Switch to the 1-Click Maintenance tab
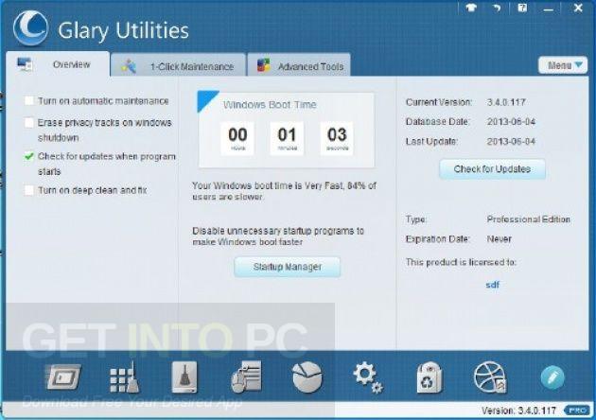This screenshot has width=596, height=420. tap(178, 66)
